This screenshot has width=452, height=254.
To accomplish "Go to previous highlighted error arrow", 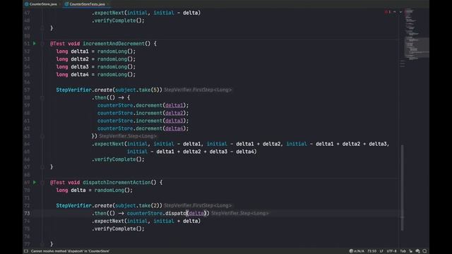I will coord(395,12).
